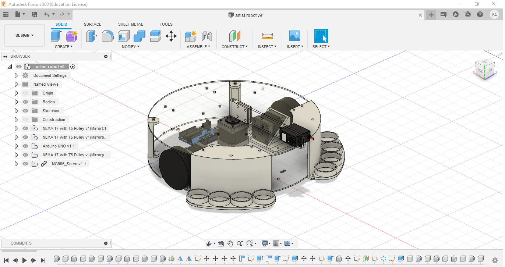Switch to the SURFACE tab
The image size is (505, 267).
(92, 24)
